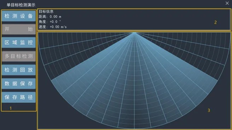Click the yellow label 3 in radar area
This screenshot has width=232, height=130.
click(x=209, y=110)
